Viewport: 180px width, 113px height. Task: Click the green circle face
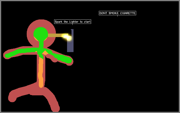point(41,34)
